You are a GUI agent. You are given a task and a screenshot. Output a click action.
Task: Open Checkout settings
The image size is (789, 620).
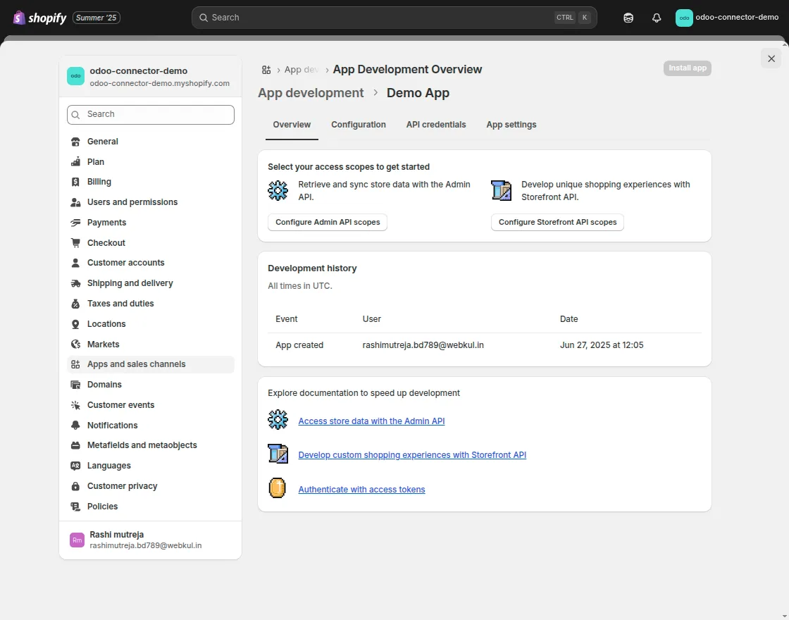[106, 242]
